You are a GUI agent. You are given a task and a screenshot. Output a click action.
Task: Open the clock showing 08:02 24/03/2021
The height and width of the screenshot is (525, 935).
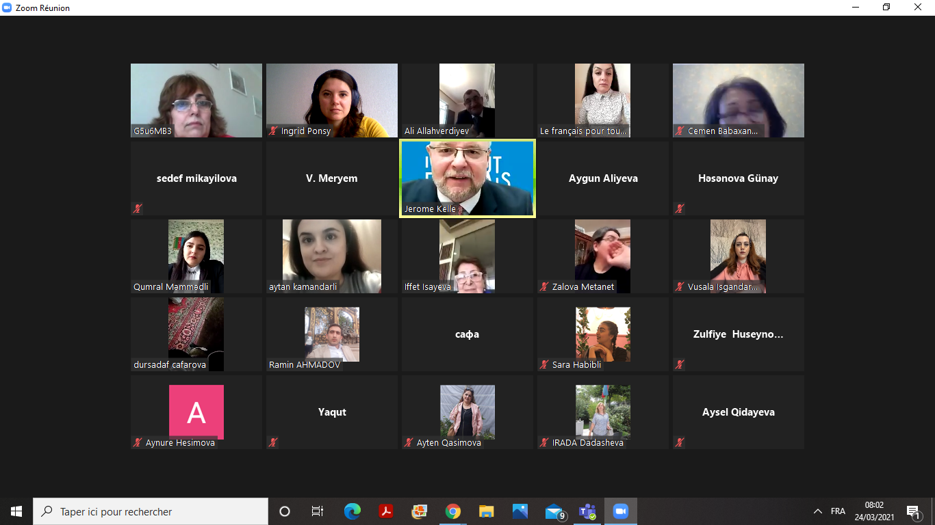pyautogui.click(x=874, y=511)
